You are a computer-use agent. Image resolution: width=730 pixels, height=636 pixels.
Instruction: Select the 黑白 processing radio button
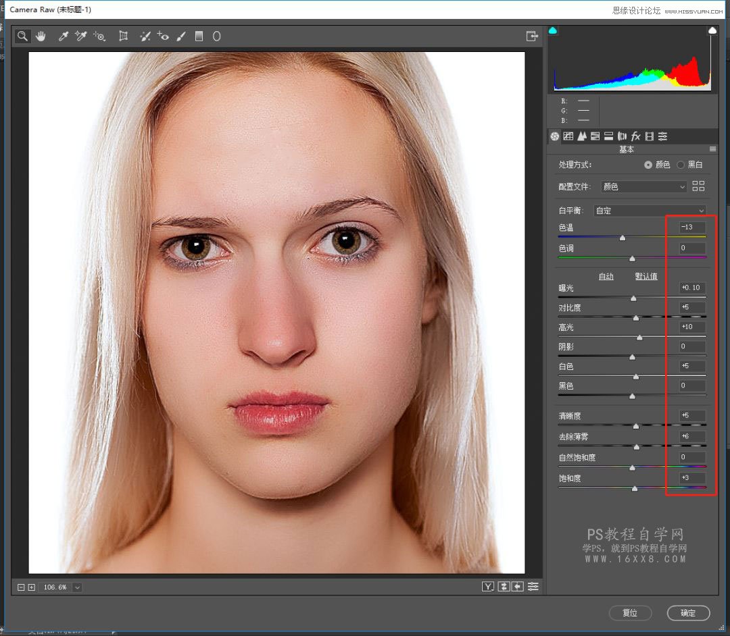[681, 165]
